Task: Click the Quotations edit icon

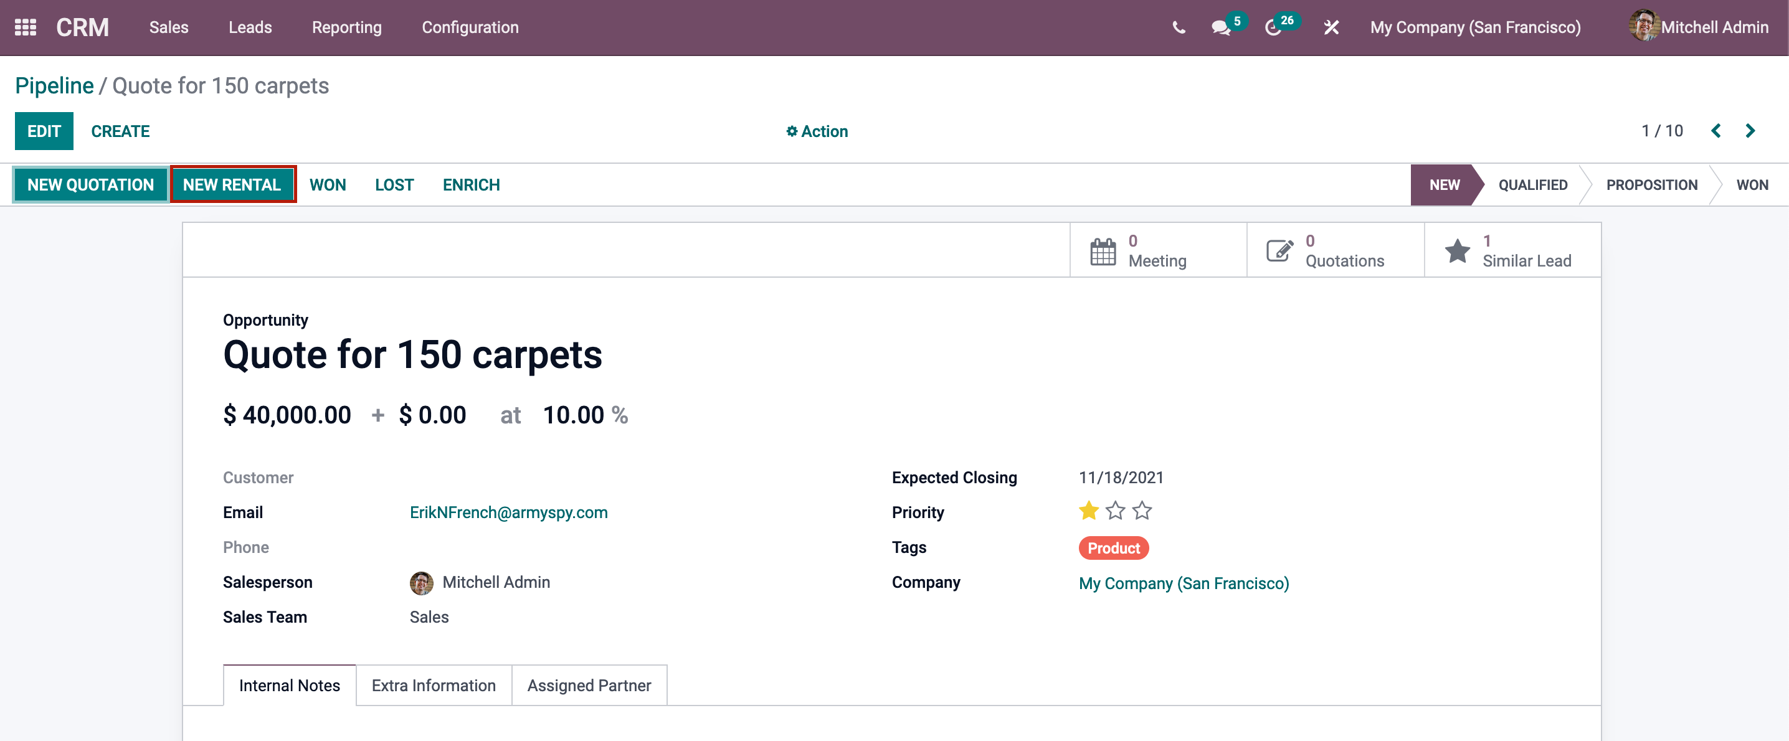Action: coord(1280,251)
